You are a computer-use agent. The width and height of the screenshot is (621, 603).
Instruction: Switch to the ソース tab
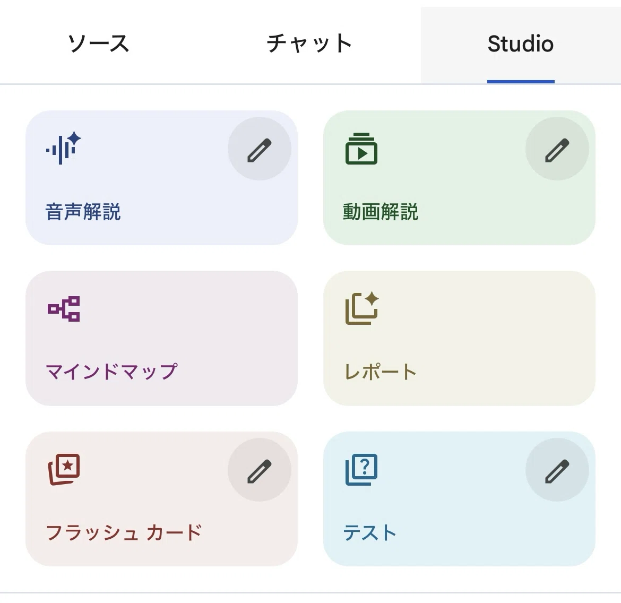tap(99, 44)
